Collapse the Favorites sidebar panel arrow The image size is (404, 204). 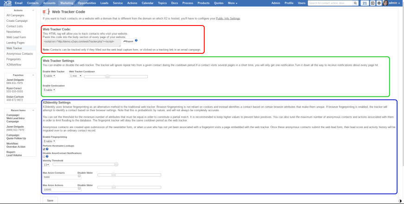tap(33, 75)
